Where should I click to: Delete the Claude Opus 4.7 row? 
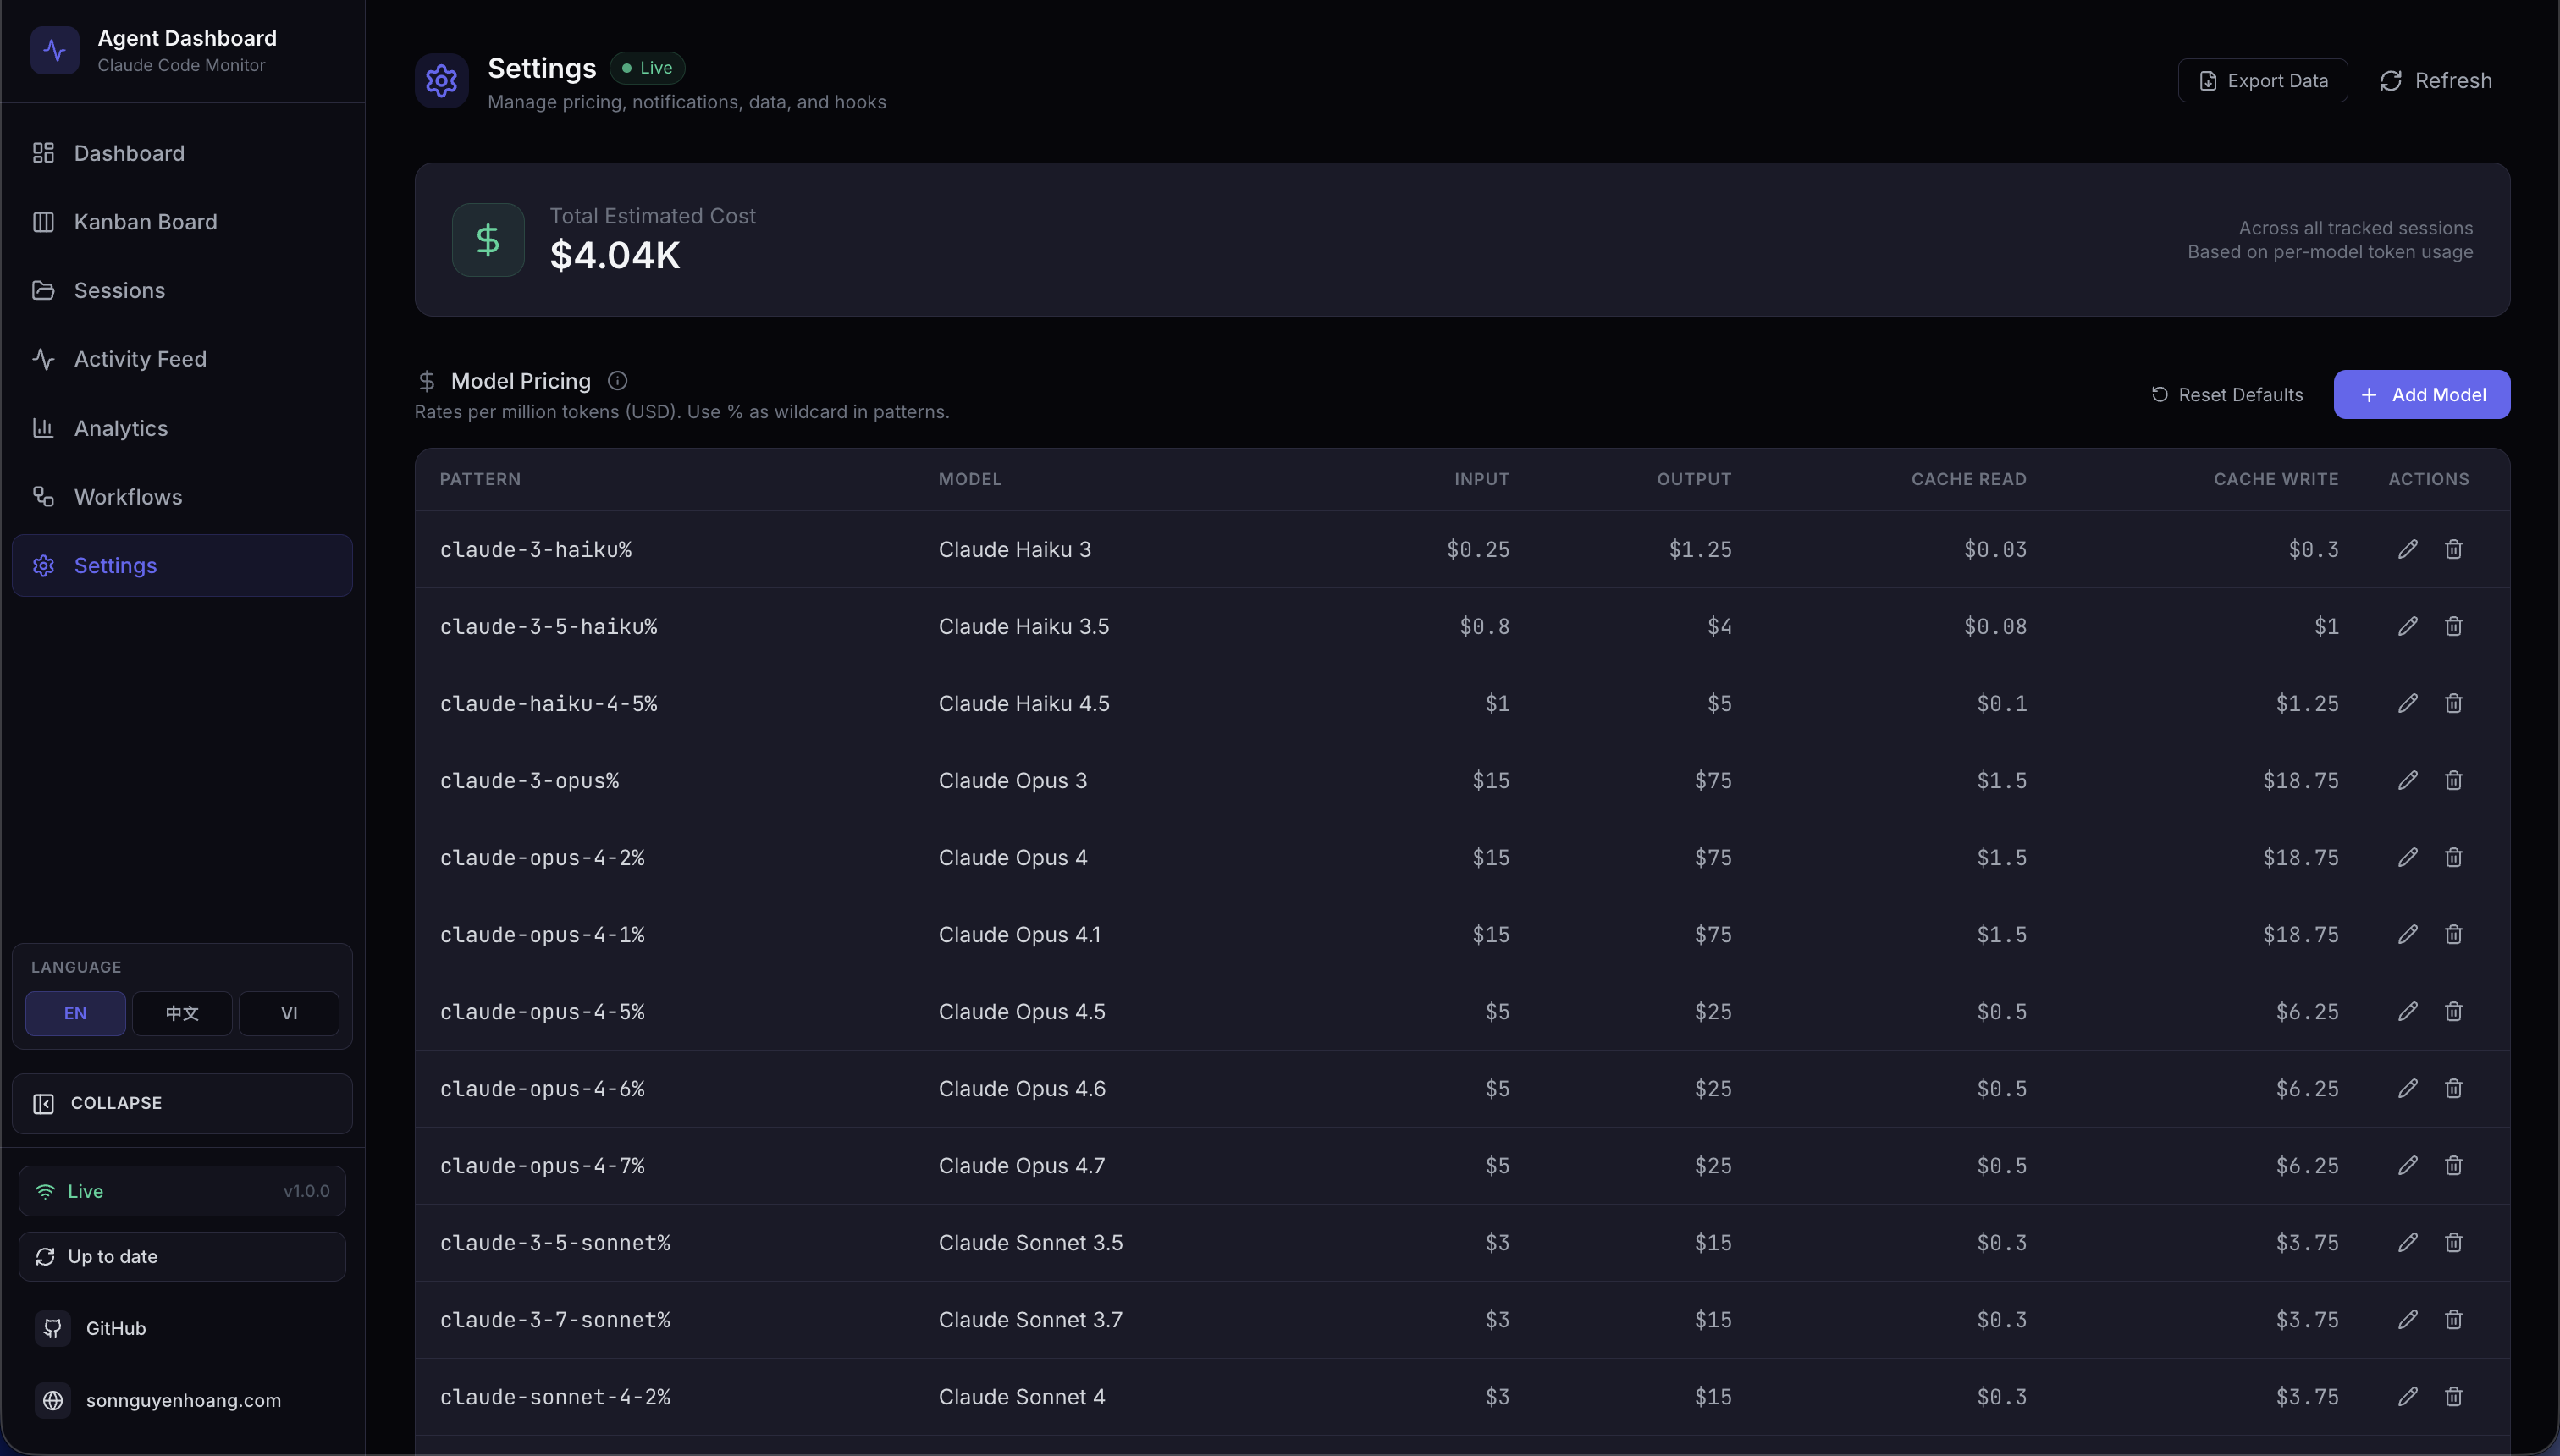pyautogui.click(x=2453, y=1165)
